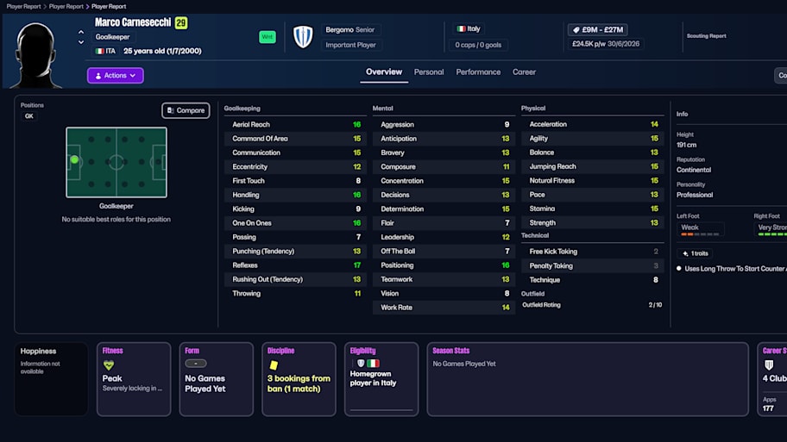Viewport: 787px width, 442px height.
Task: Click the squad number 29 badge
Action: coord(181,22)
